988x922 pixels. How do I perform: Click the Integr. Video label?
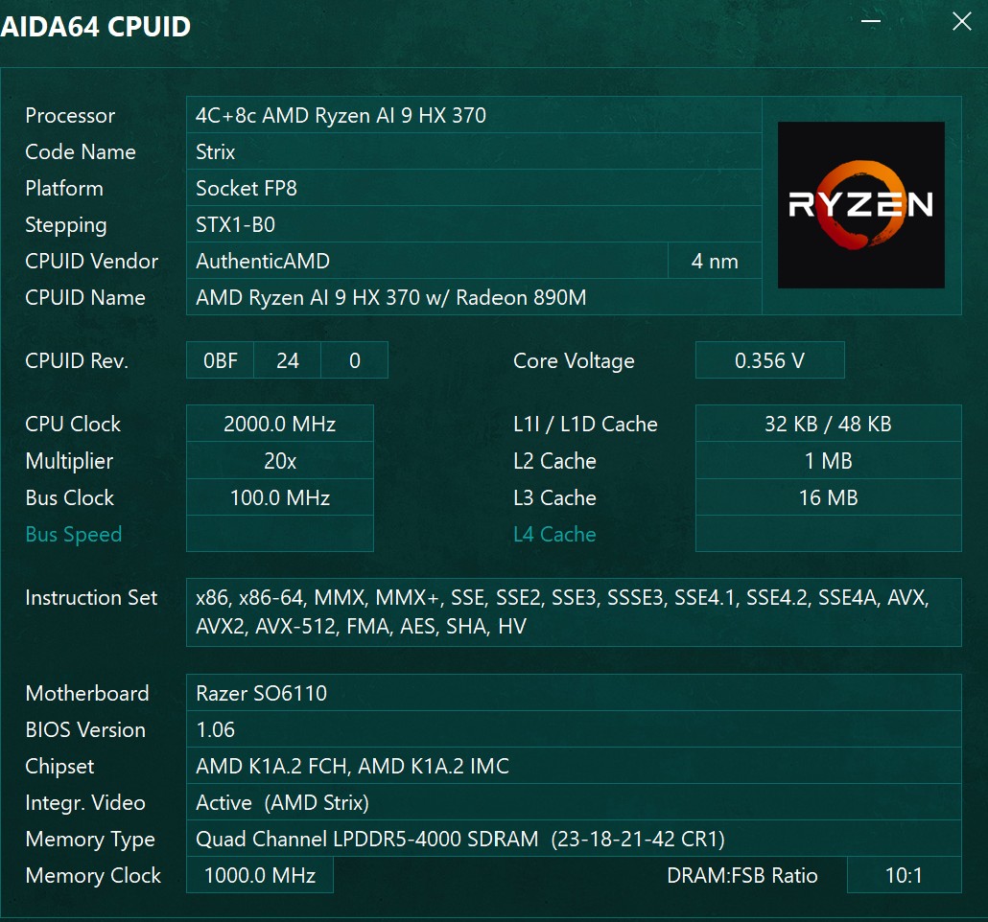pyautogui.click(x=85, y=803)
